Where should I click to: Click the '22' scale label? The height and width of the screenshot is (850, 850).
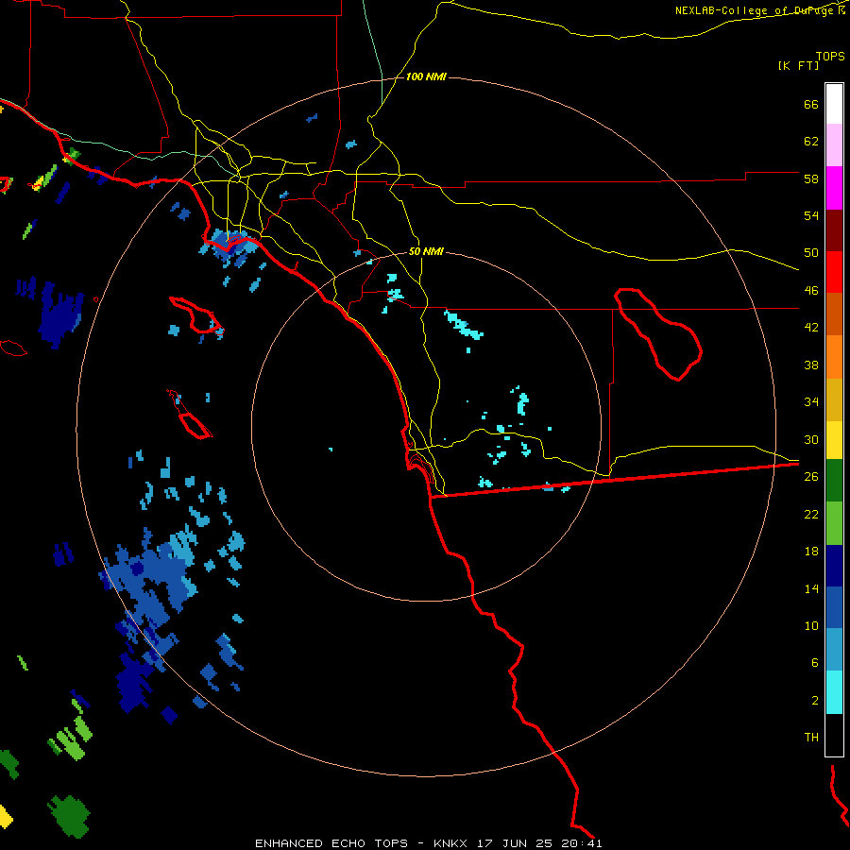pyautogui.click(x=811, y=514)
